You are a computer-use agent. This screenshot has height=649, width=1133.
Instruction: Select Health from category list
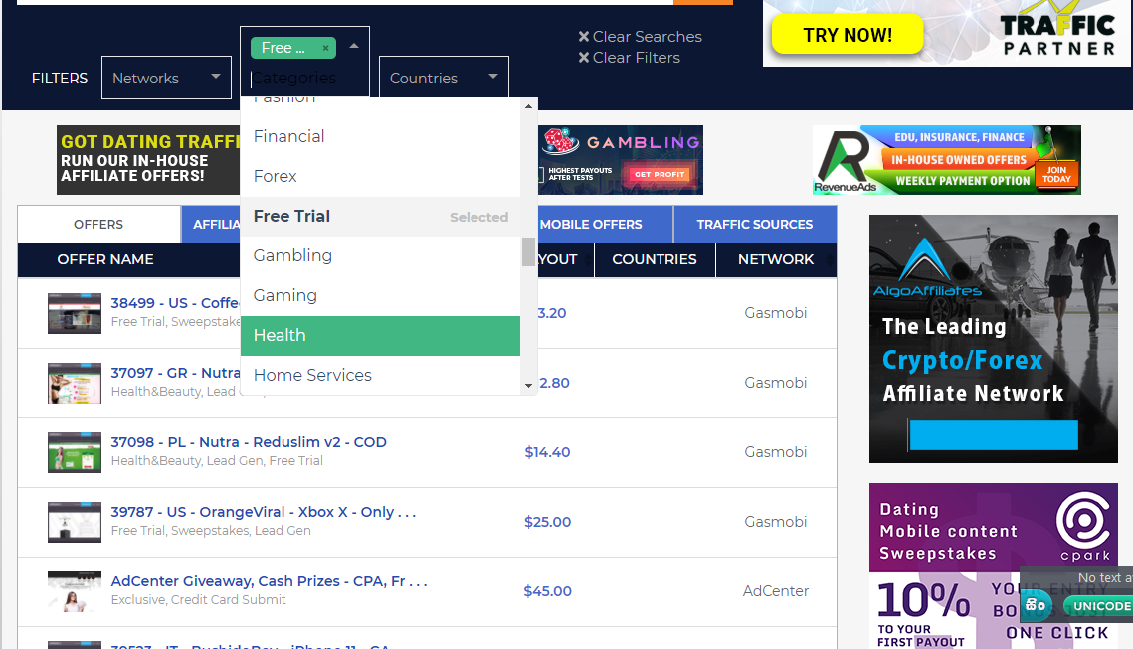380,335
